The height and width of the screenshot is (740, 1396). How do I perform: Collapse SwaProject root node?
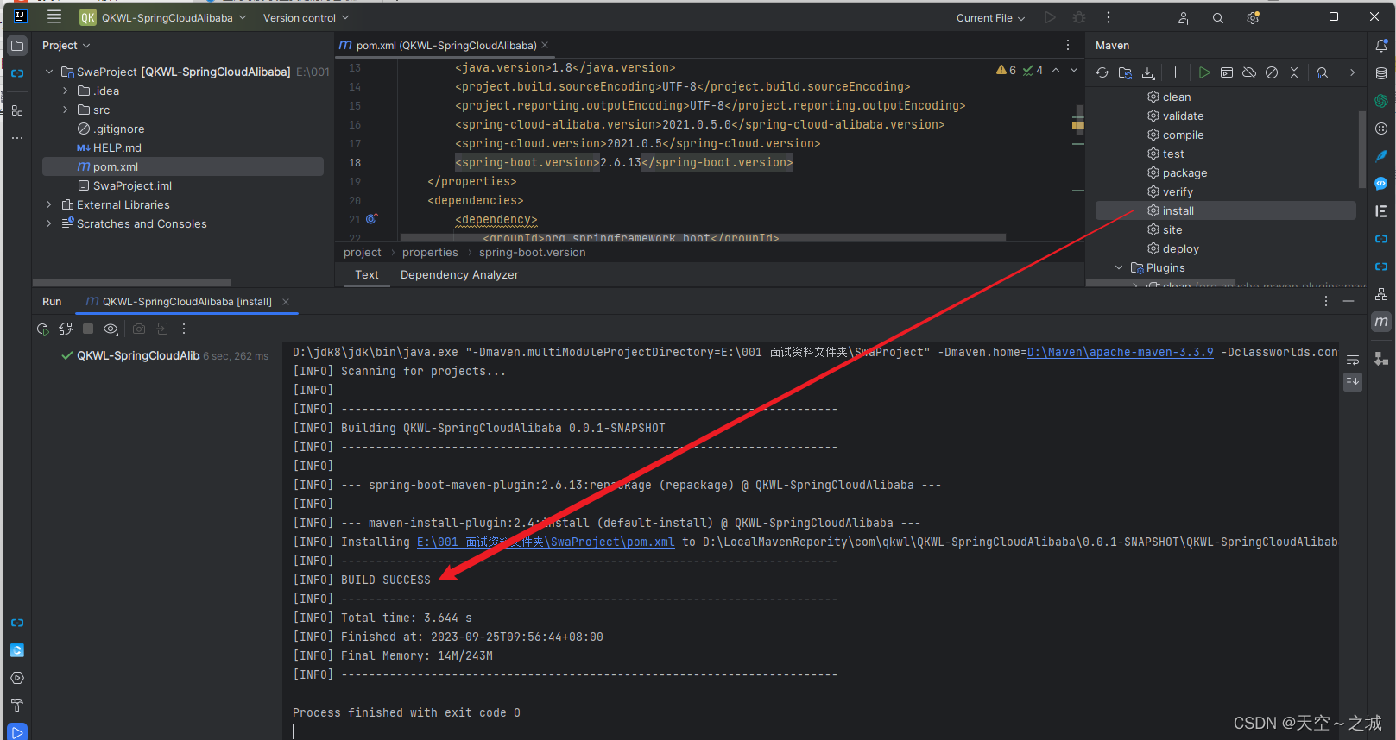click(x=49, y=72)
